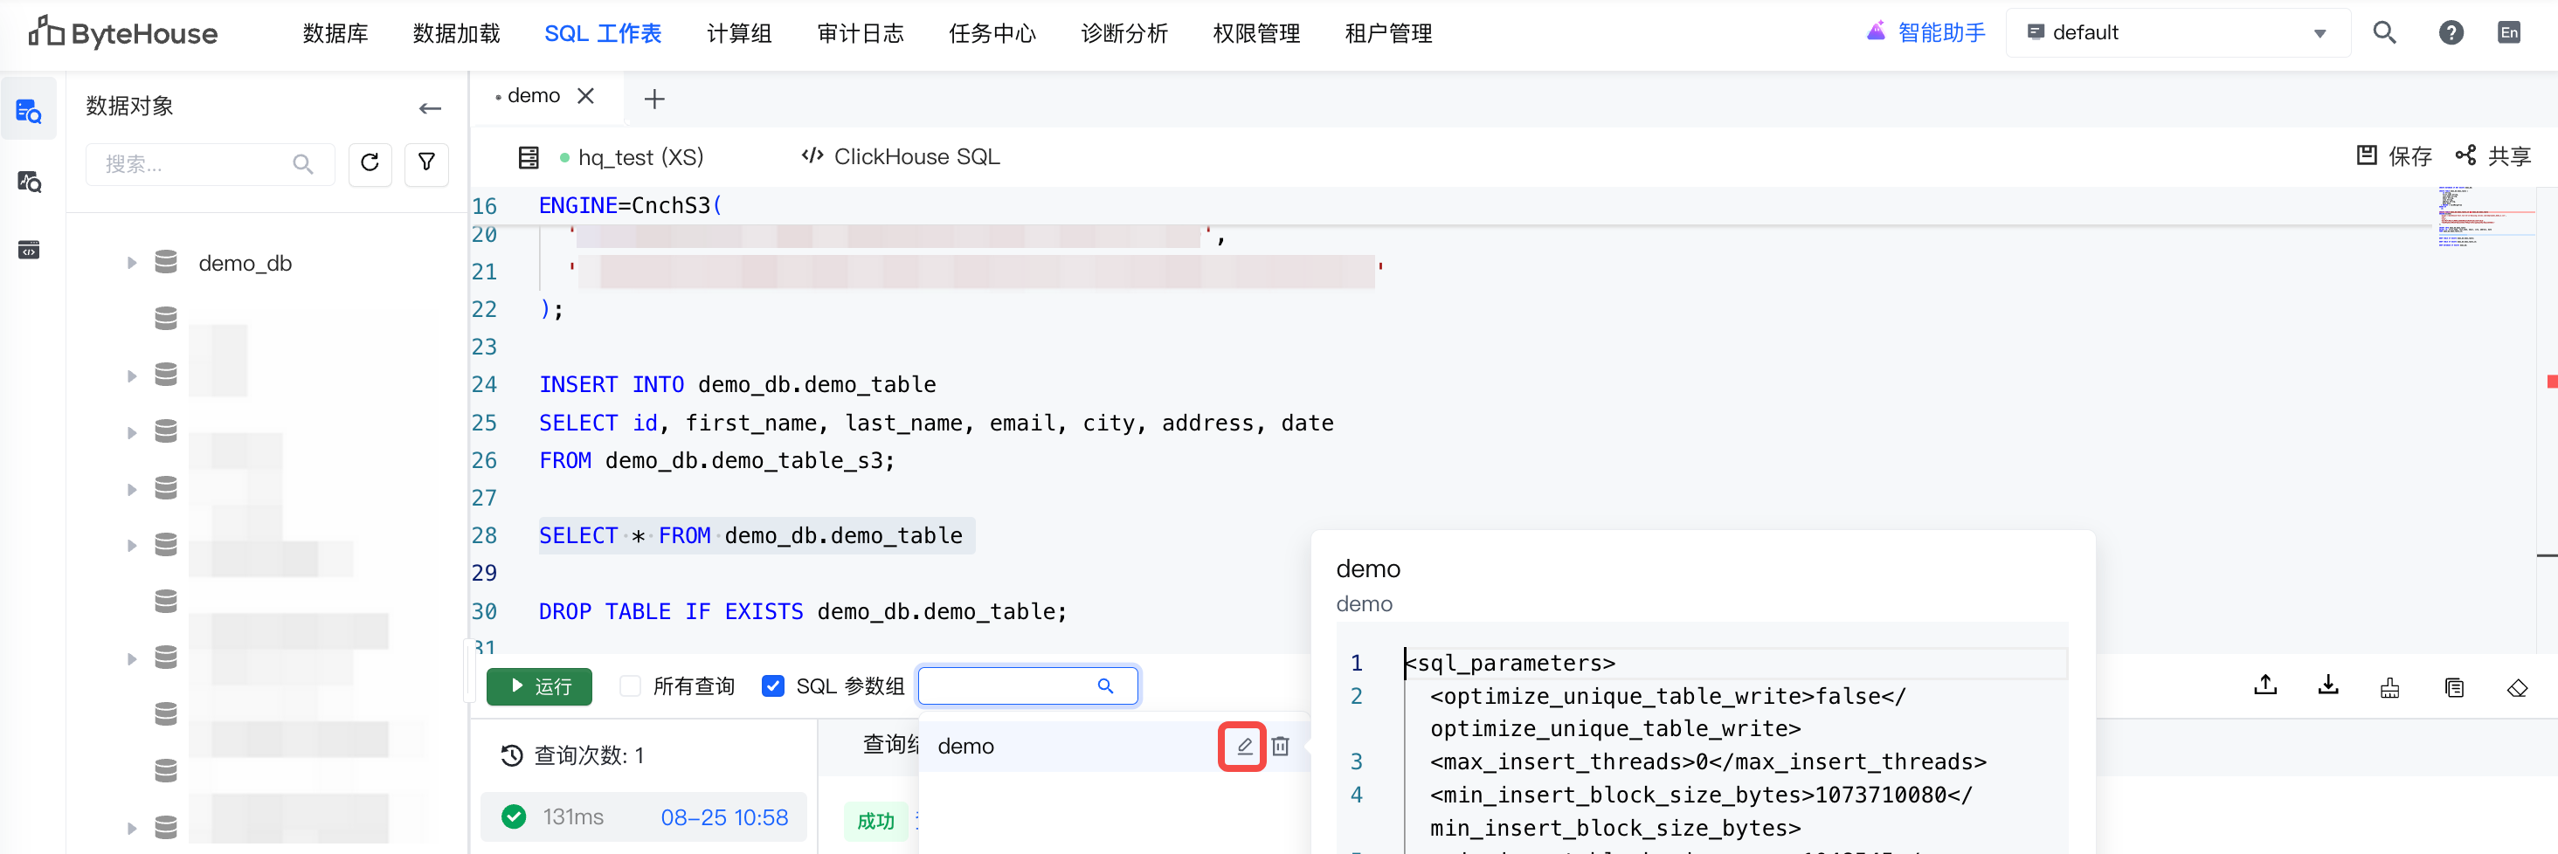The image size is (2558, 854).
Task: Select demo in parameter group list
Action: click(965, 746)
